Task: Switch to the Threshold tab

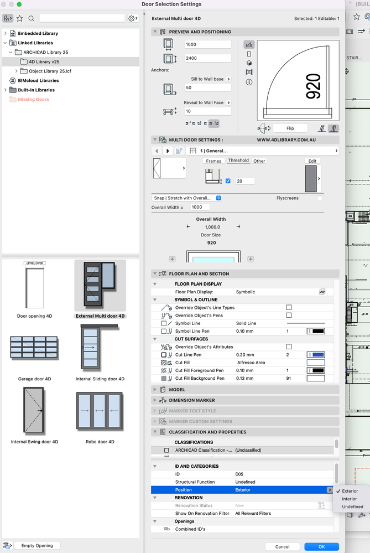Action: pos(238,161)
